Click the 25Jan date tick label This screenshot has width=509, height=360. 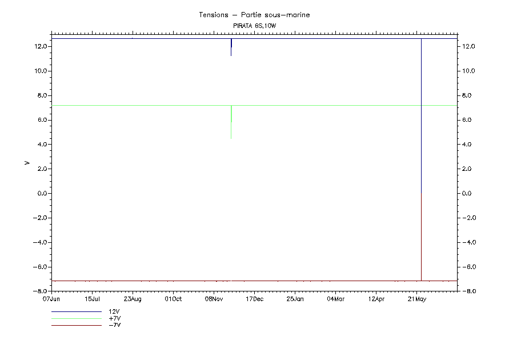click(x=295, y=299)
